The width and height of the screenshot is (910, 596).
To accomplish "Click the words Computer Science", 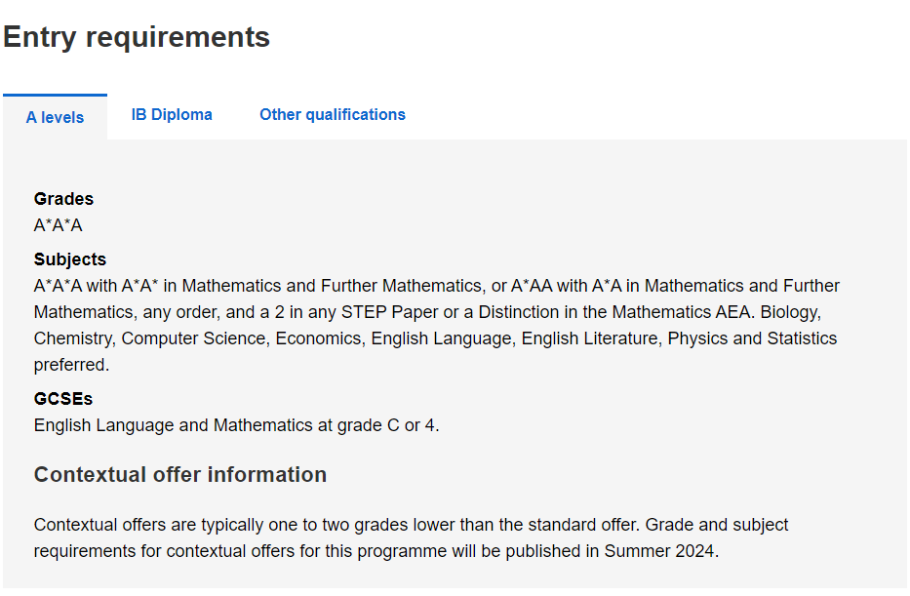I will 193,338.
